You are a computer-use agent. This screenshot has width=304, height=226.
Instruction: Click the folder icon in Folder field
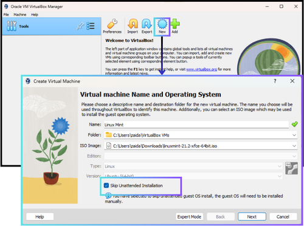coord(109,135)
